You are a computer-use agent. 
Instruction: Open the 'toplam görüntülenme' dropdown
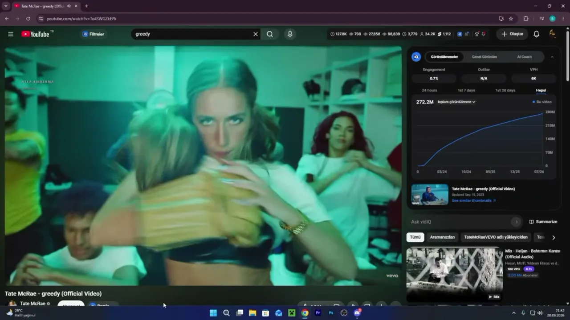click(456, 102)
